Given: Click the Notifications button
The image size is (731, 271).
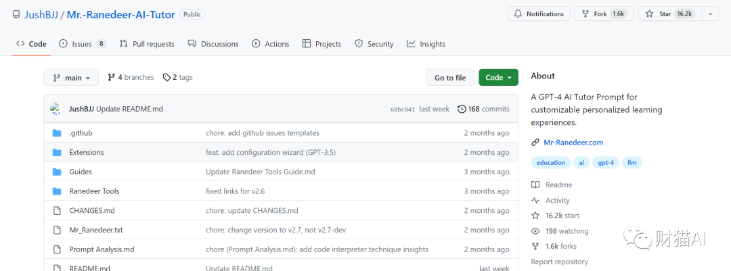Looking at the screenshot, I should [x=539, y=14].
